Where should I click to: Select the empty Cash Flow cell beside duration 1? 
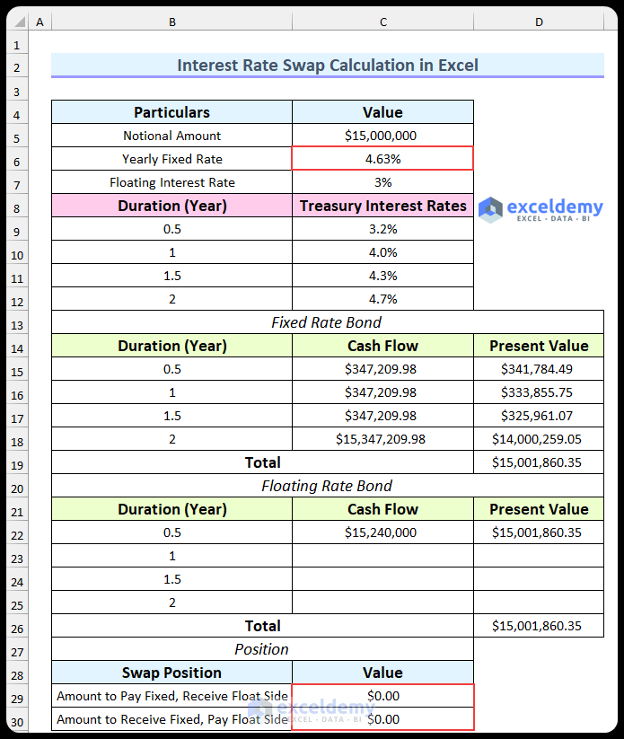[382, 555]
